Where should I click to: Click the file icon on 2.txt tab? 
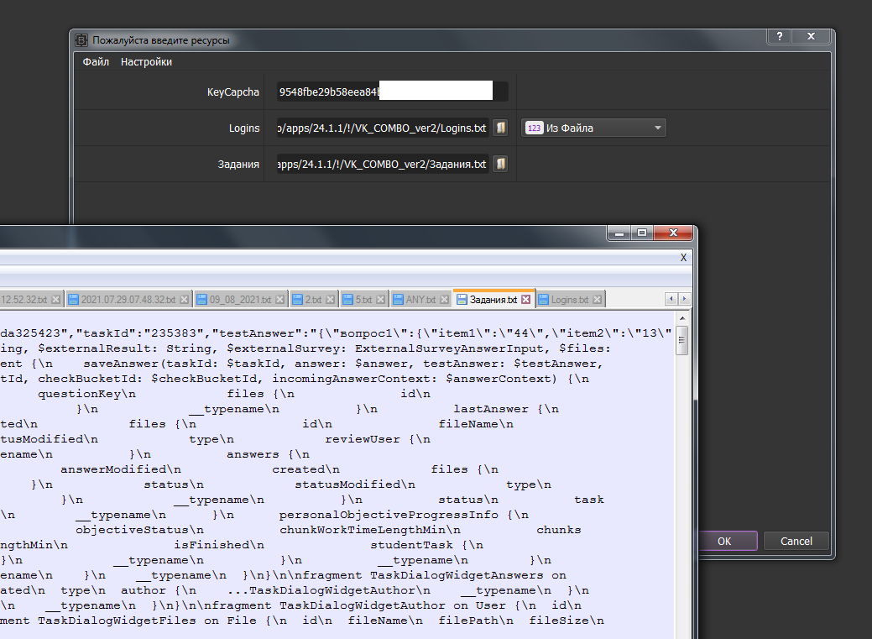(298, 300)
